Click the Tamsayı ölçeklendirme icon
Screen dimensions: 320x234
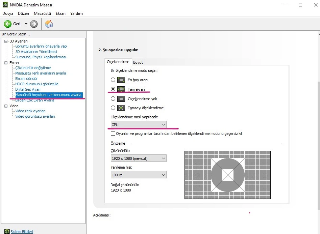point(121,108)
